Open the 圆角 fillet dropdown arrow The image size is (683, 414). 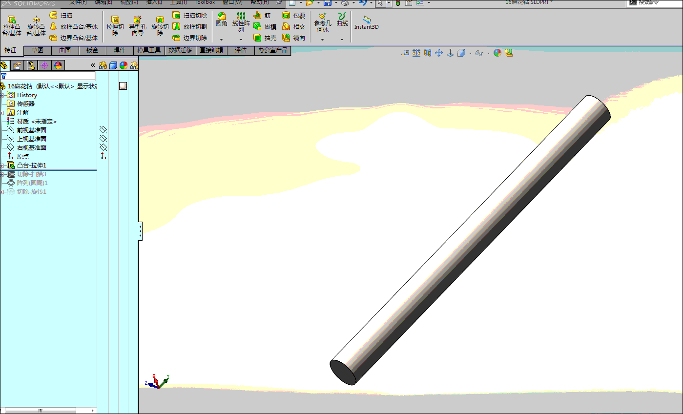coord(222,40)
